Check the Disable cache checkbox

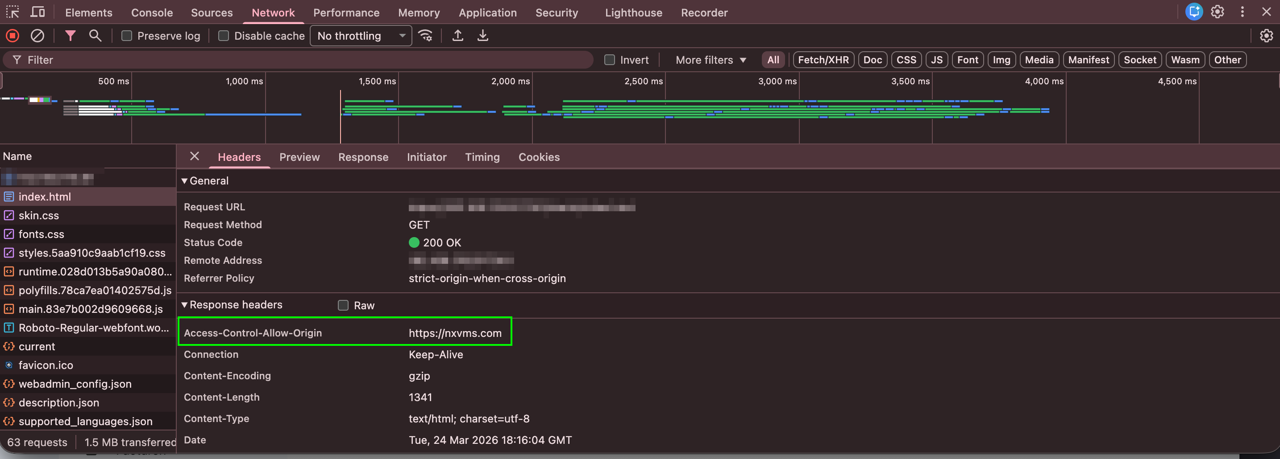[224, 36]
